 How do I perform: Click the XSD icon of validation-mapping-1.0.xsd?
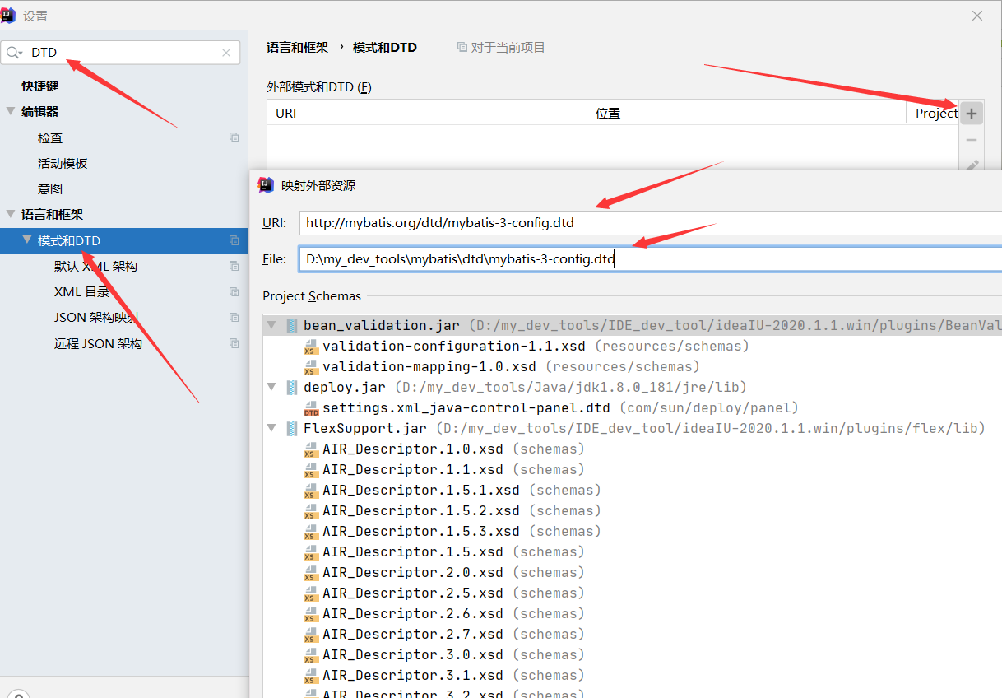(311, 367)
